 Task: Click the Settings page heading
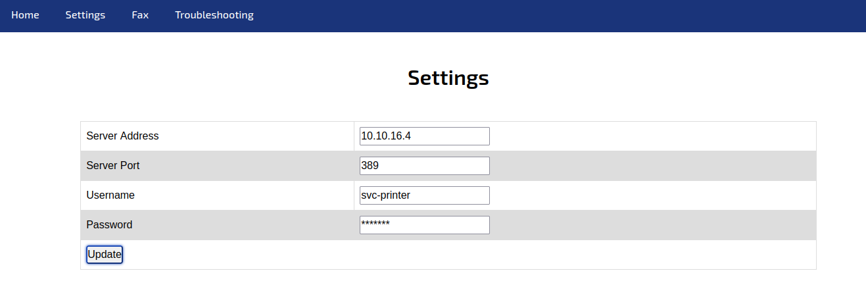click(x=448, y=78)
